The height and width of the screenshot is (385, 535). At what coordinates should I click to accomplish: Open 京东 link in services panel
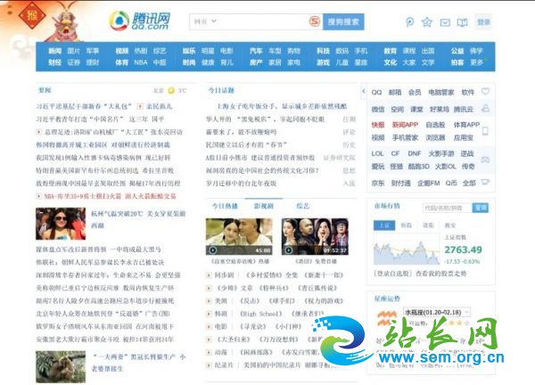[378, 183]
